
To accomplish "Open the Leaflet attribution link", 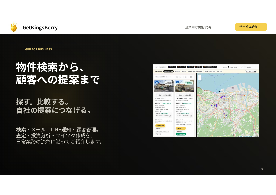I will point(240,136).
